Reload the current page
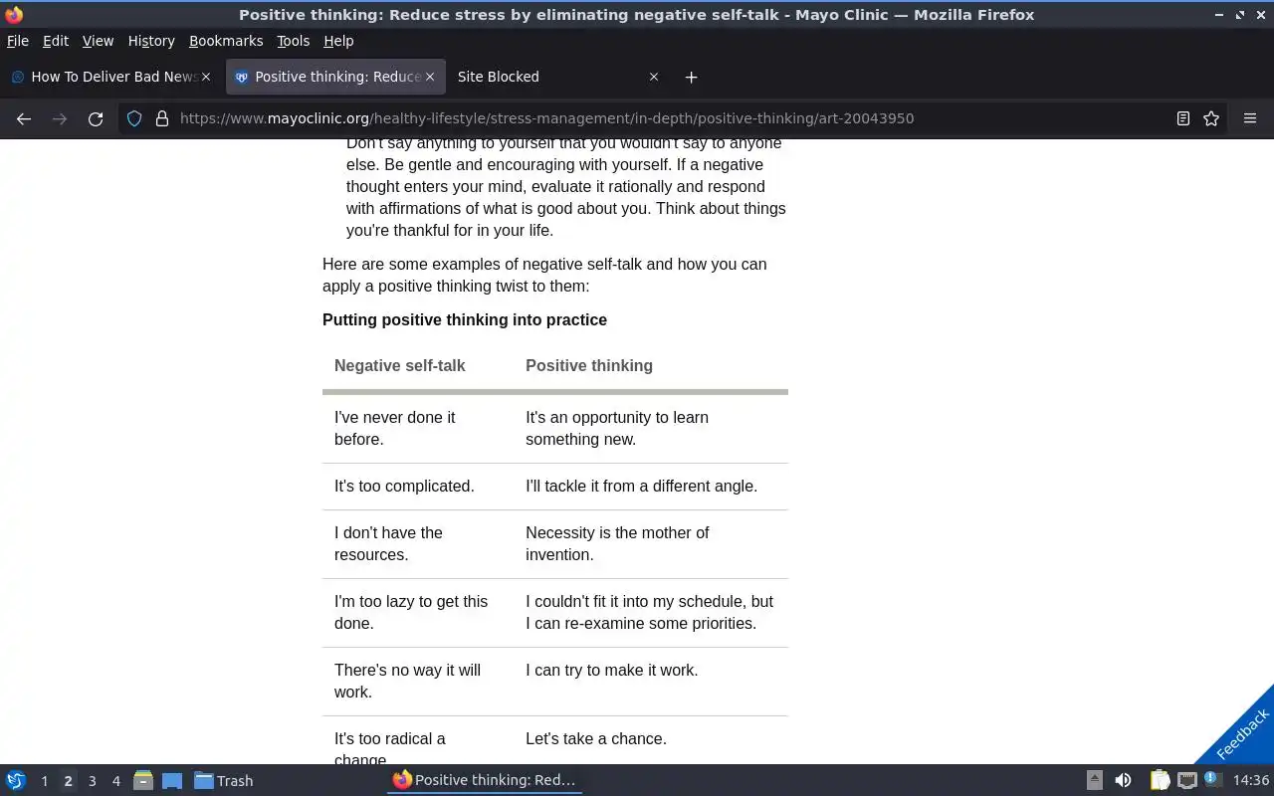The image size is (1274, 796). pyautogui.click(x=96, y=118)
